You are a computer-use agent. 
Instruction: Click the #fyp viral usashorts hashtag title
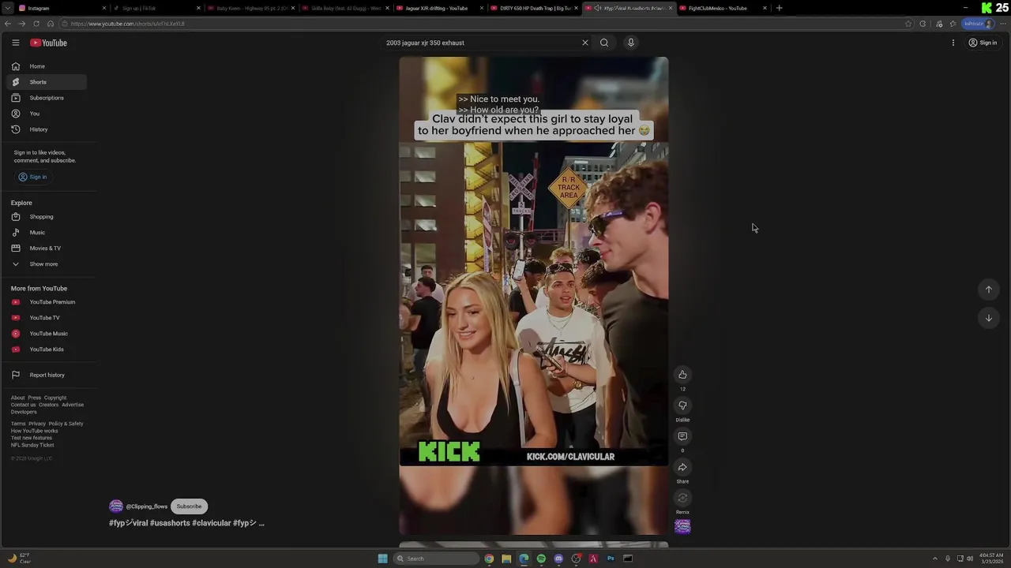(x=186, y=523)
